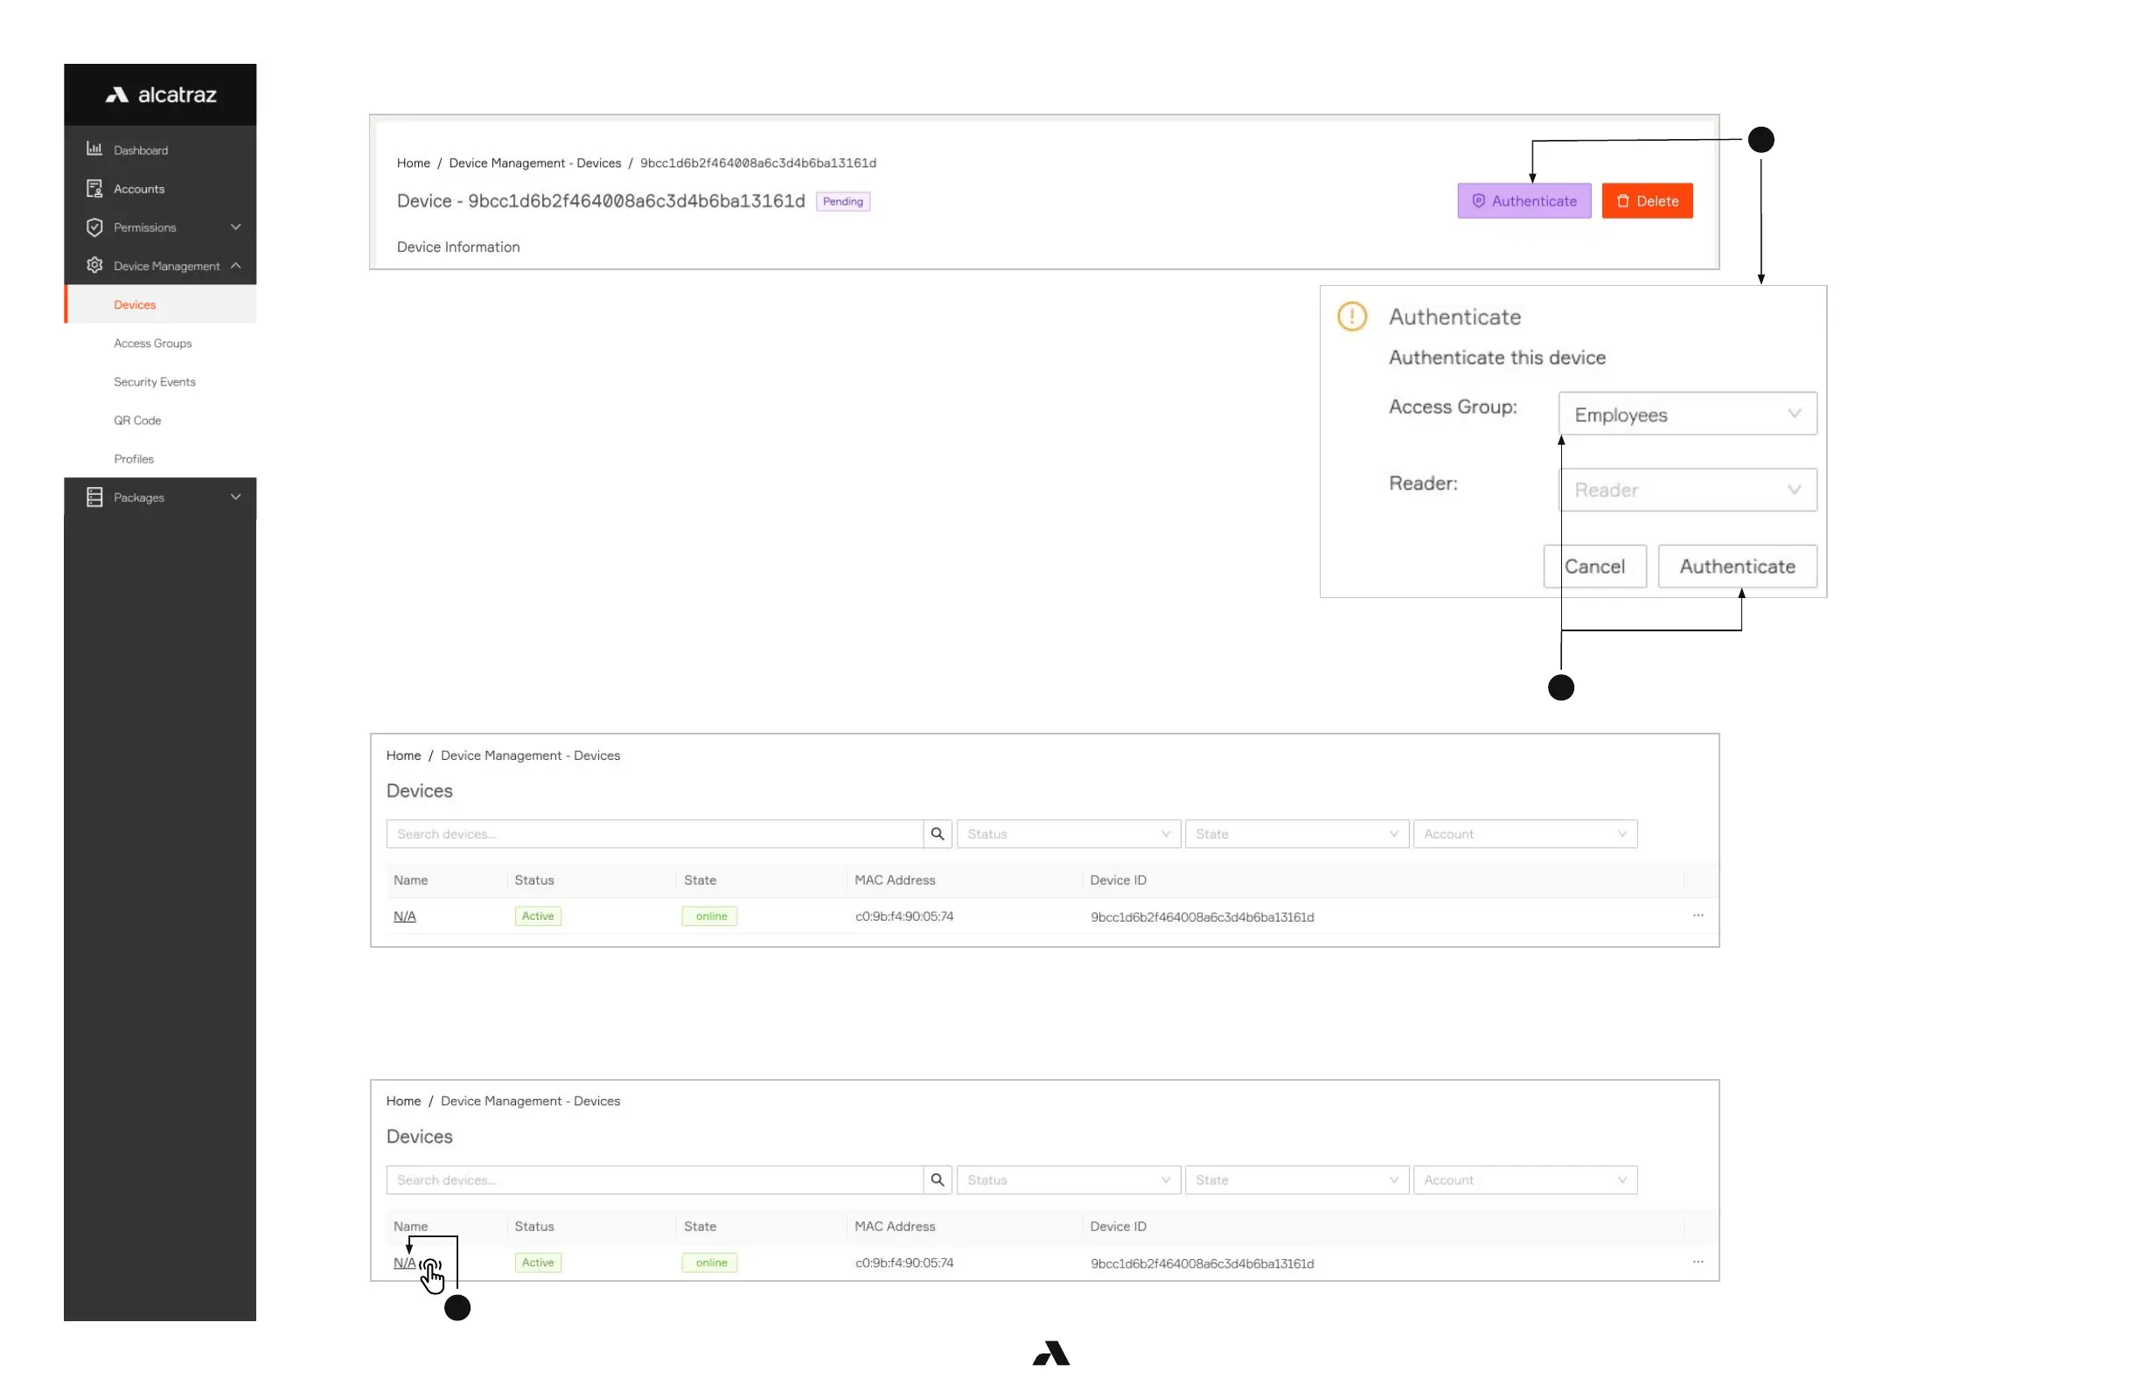Click the search magnifier in upper Devices list

[938, 833]
